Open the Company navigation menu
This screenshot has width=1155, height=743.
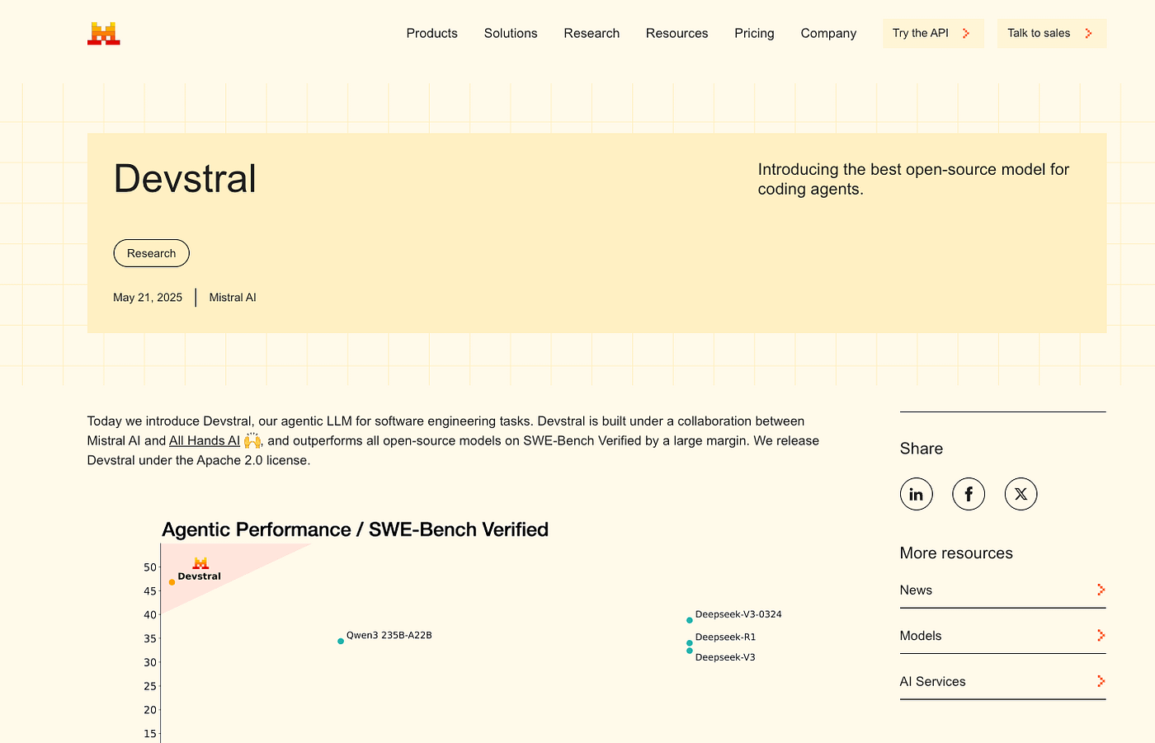tap(828, 33)
